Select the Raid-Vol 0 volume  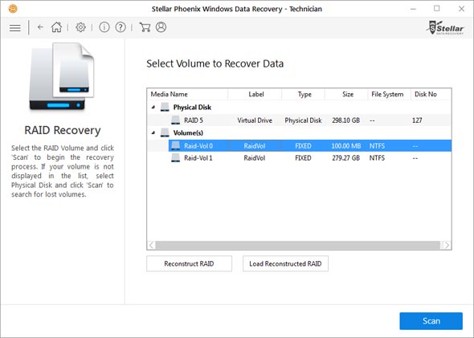pyautogui.click(x=310, y=146)
